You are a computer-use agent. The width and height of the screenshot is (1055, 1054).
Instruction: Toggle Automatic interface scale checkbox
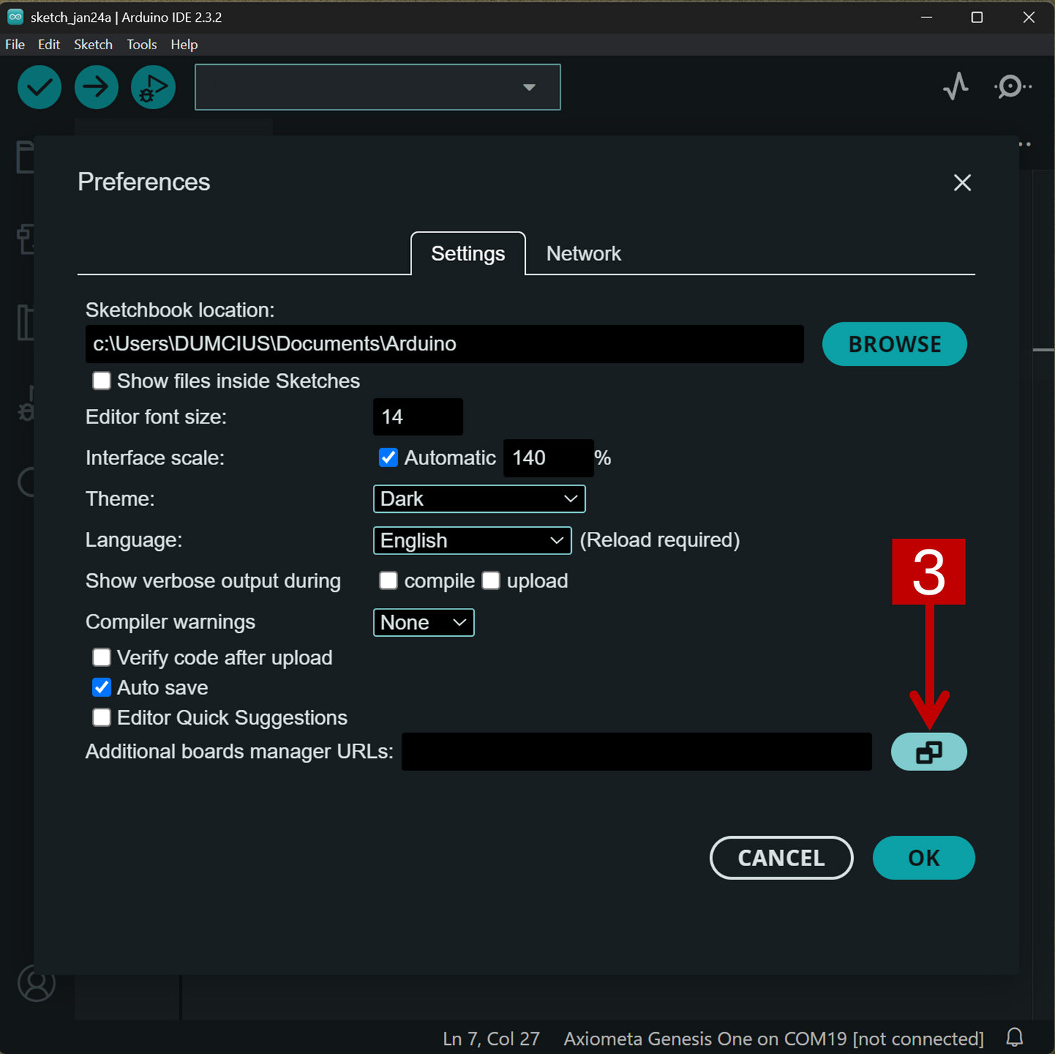(x=388, y=458)
